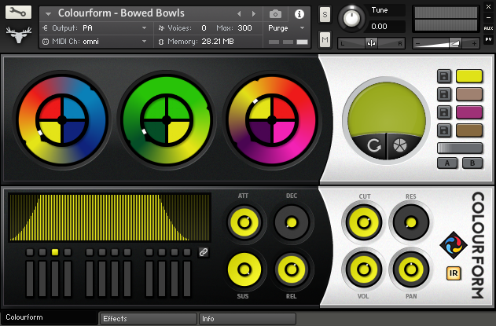Click the ATT attack knob
Image resolution: width=496 pixels, height=326 pixels.
click(x=244, y=222)
